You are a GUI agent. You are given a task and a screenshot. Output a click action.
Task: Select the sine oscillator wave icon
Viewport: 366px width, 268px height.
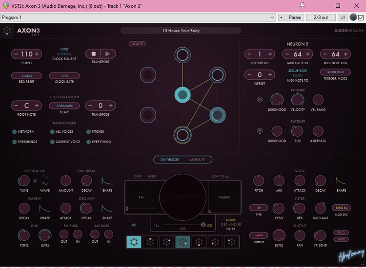click(x=45, y=177)
